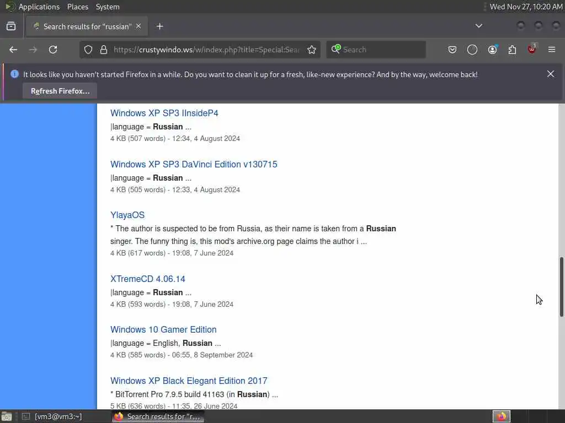Viewport: 565px width, 423px height.
Task: Expand the list all tabs chevron
Action: [x=479, y=26]
